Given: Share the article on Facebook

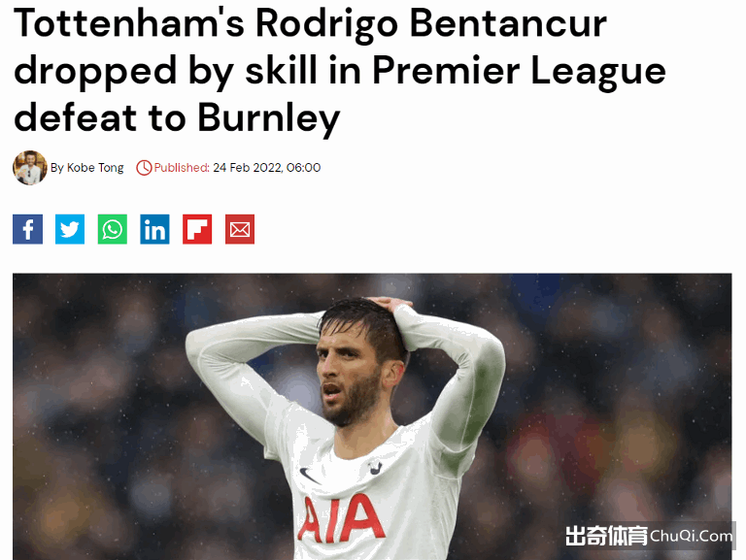Looking at the screenshot, I should 27,229.
